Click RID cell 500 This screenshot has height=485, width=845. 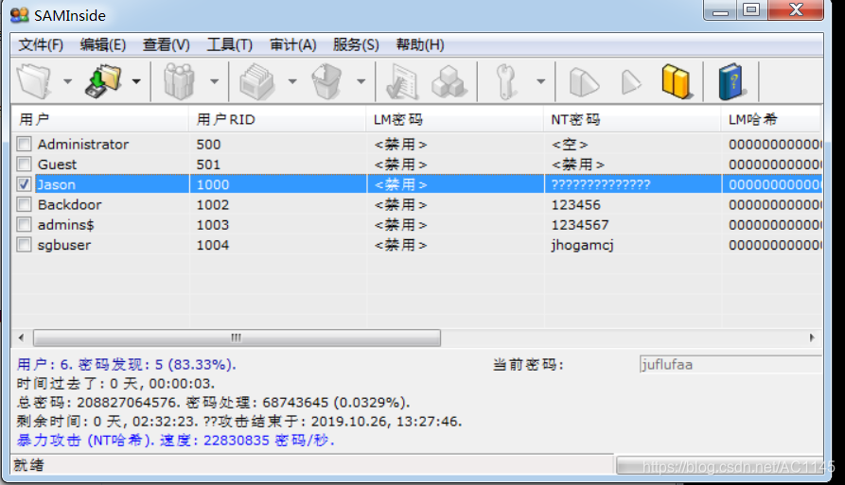pyautogui.click(x=208, y=144)
